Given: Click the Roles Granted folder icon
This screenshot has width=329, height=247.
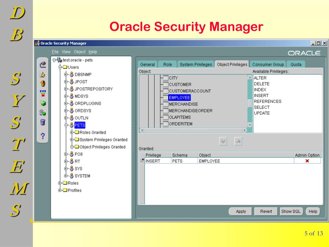Looking at the screenshot, I should [77, 132].
